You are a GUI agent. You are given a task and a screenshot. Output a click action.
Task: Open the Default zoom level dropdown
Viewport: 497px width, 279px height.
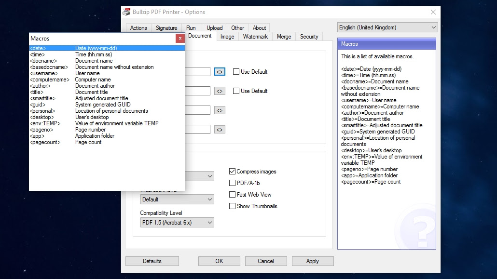click(177, 199)
